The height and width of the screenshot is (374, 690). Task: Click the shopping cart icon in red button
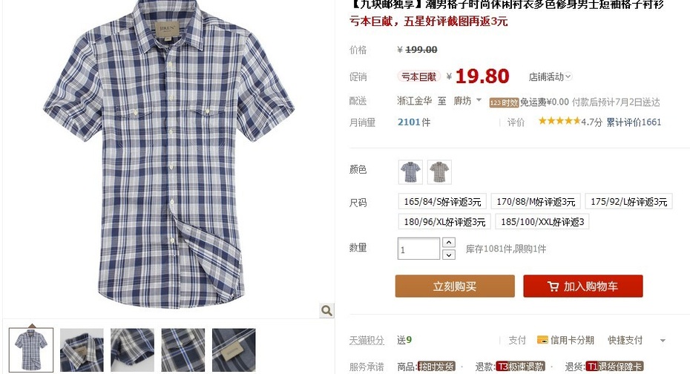coord(553,286)
